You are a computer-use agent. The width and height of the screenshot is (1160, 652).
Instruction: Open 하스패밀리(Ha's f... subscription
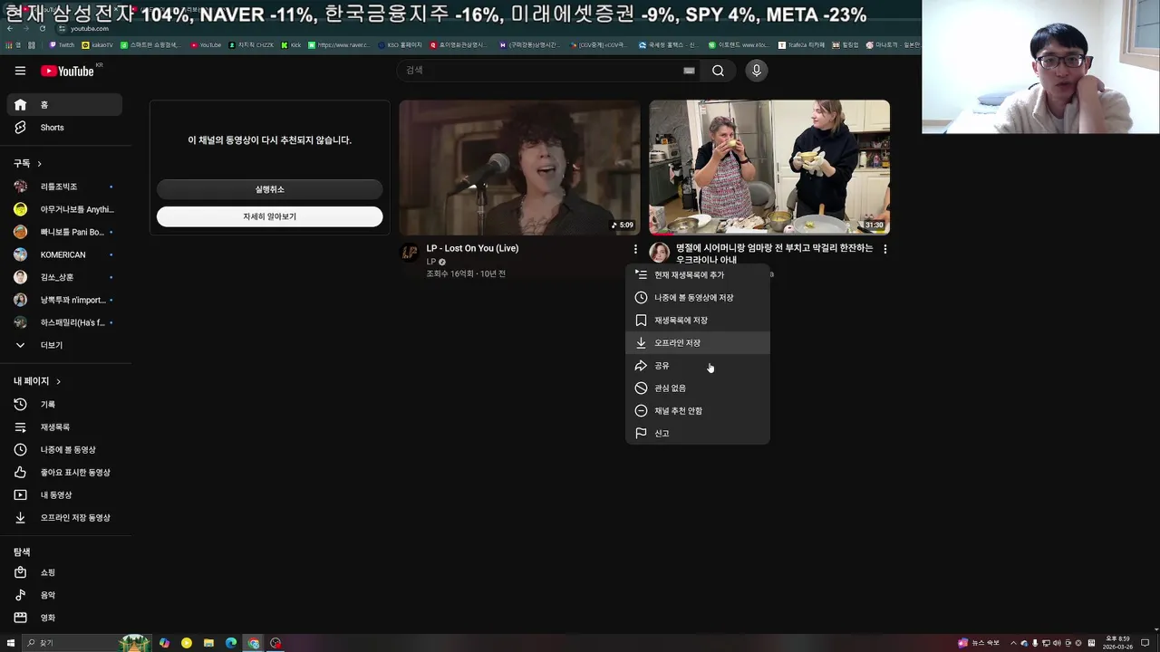point(64,322)
